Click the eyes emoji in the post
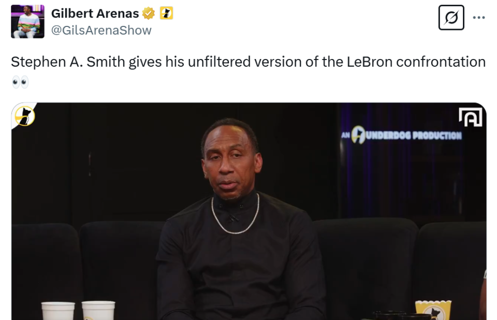 [20, 82]
